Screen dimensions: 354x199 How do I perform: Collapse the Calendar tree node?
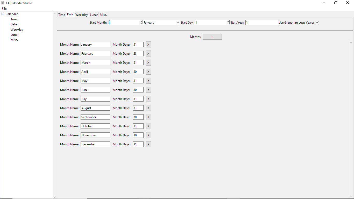(x=3, y=14)
